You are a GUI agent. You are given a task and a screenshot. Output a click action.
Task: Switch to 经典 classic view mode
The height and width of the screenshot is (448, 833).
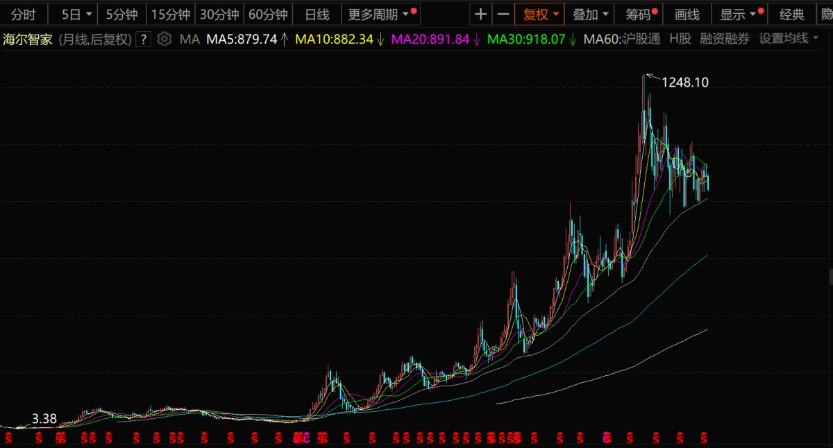pyautogui.click(x=792, y=15)
